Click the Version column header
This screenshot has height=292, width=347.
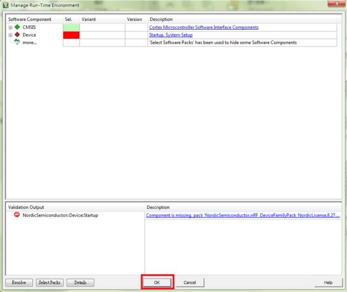pyautogui.click(x=136, y=19)
